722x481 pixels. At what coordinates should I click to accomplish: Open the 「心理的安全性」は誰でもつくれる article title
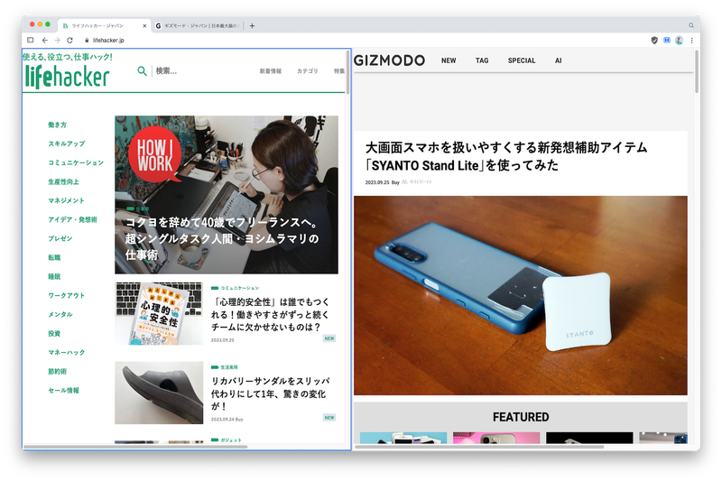click(270, 314)
